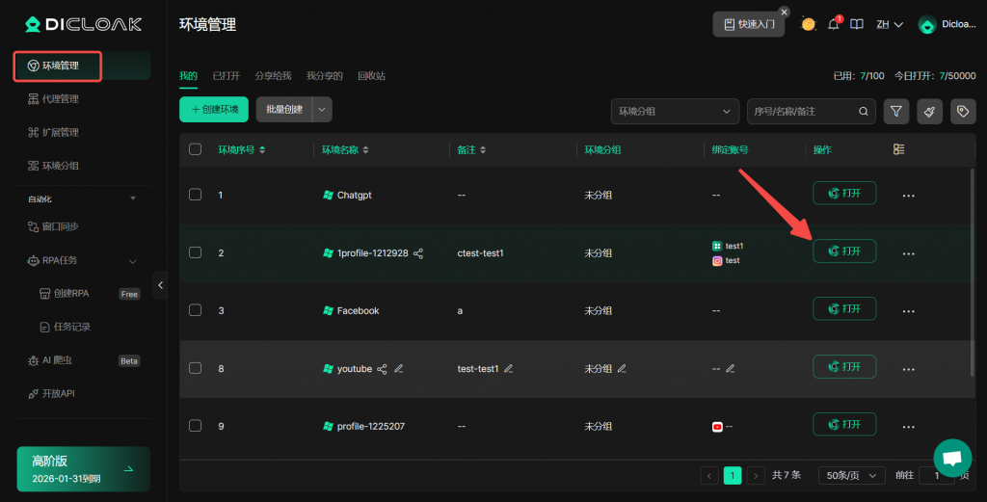
Task: Click the 创建环境 button
Action: (x=214, y=110)
